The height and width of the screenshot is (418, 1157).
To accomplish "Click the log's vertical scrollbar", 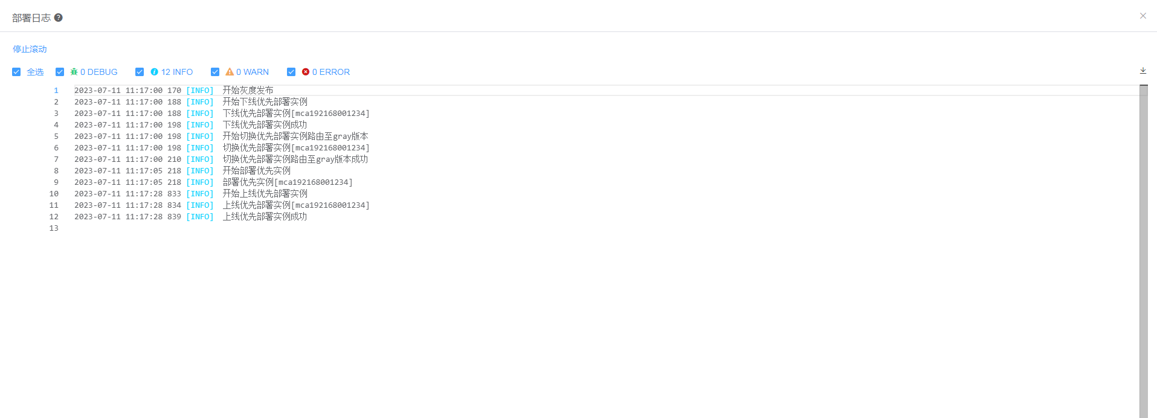I will [1143, 251].
